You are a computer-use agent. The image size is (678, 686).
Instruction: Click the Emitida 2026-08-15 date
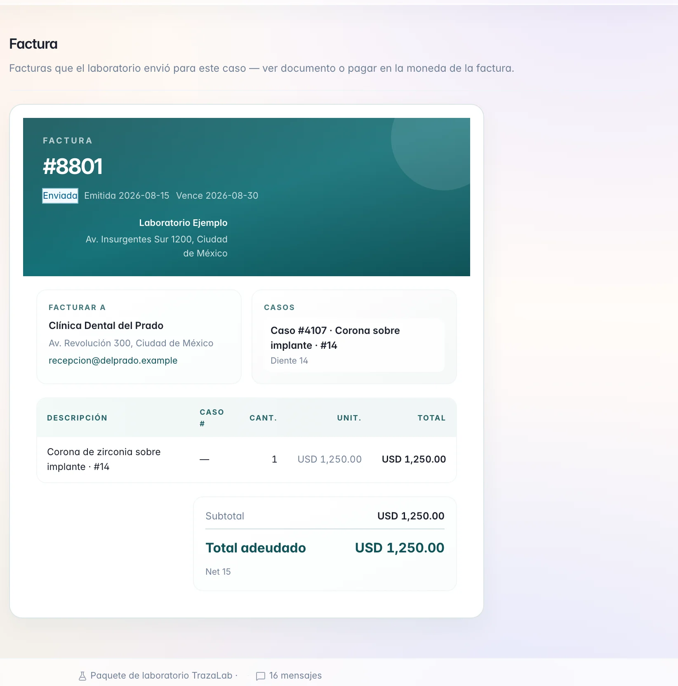127,196
